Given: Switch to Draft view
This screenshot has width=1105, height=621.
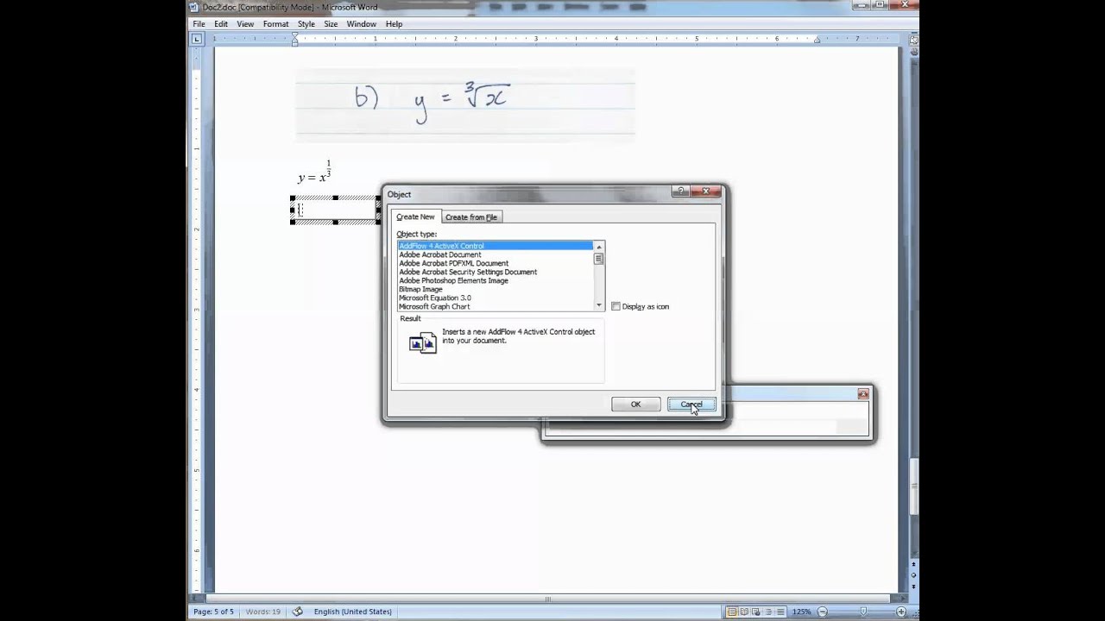Looking at the screenshot, I should (780, 612).
